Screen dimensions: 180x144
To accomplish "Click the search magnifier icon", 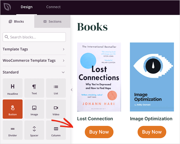I will [x=7, y=37].
